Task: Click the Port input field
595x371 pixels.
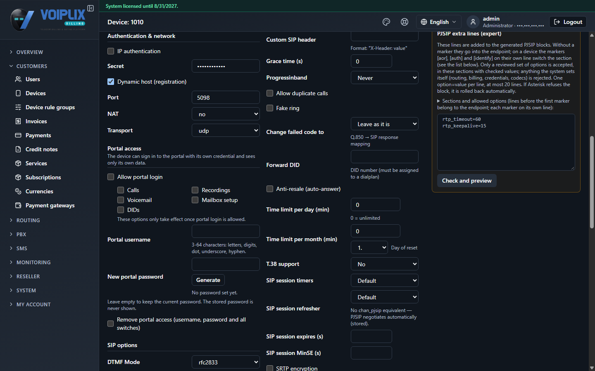Action: [x=226, y=97]
